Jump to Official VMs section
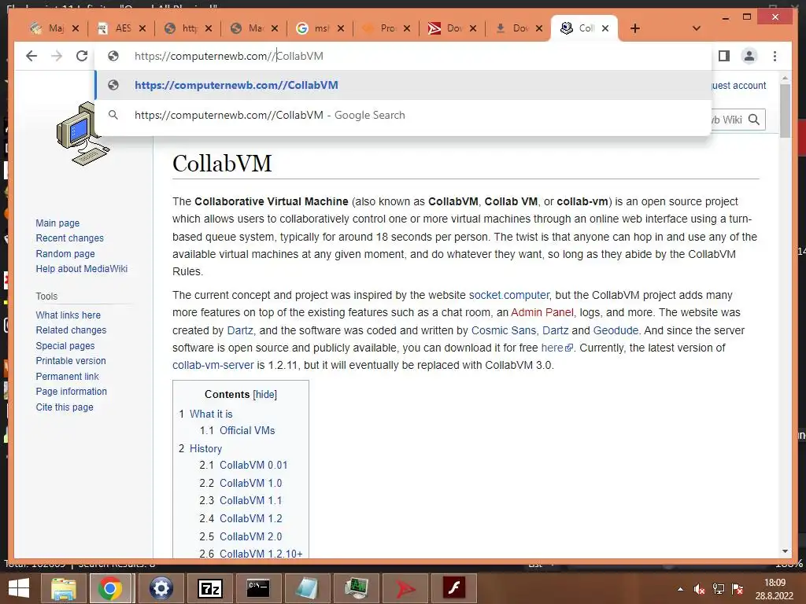This screenshot has width=806, height=604. click(247, 430)
